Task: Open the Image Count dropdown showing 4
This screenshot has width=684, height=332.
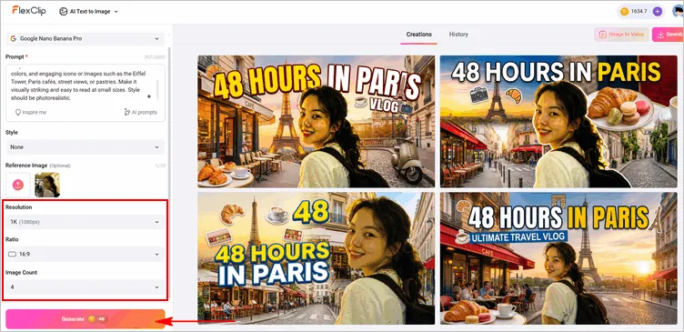Action: pos(85,287)
